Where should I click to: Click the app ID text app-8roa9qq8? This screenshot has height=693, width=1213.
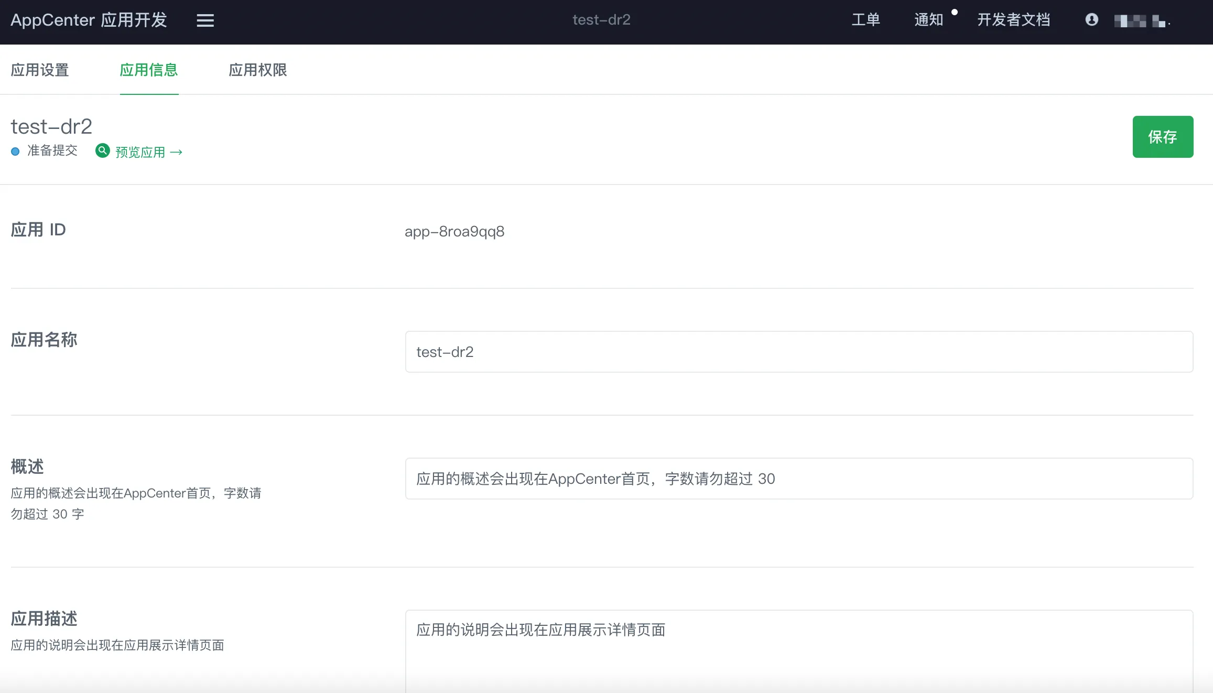tap(454, 231)
